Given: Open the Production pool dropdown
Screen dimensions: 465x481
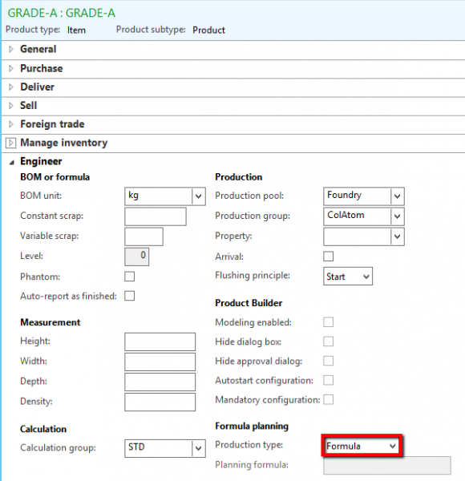Looking at the screenshot, I should click(x=364, y=196).
